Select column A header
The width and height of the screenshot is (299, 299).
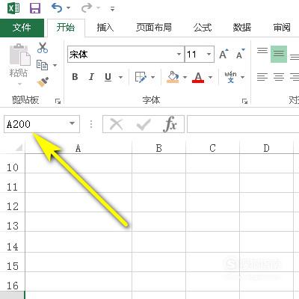(78, 148)
